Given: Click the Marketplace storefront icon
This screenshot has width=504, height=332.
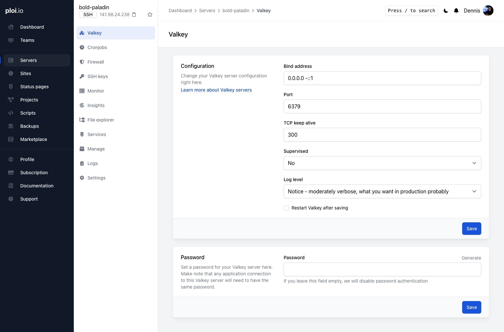Looking at the screenshot, I should 11,139.
